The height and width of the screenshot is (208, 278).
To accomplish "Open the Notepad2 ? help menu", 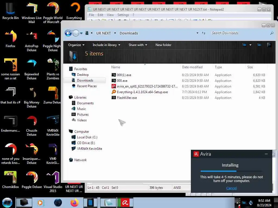I will pos(133,15).
